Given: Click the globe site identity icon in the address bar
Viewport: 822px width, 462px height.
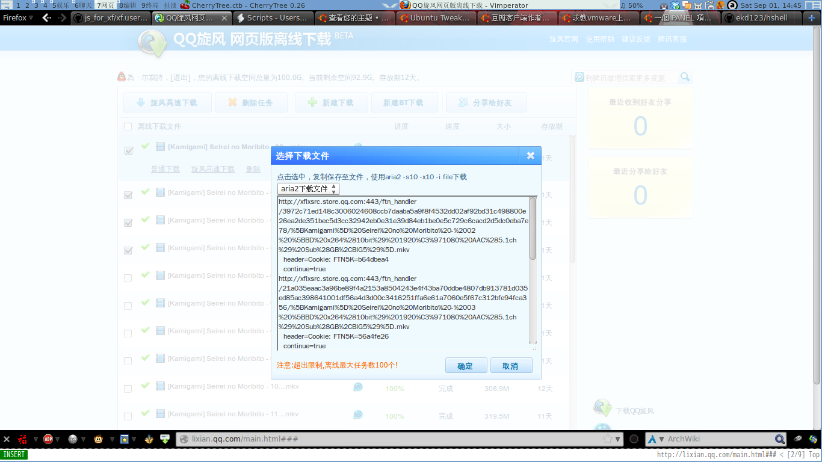Looking at the screenshot, I should (x=184, y=439).
